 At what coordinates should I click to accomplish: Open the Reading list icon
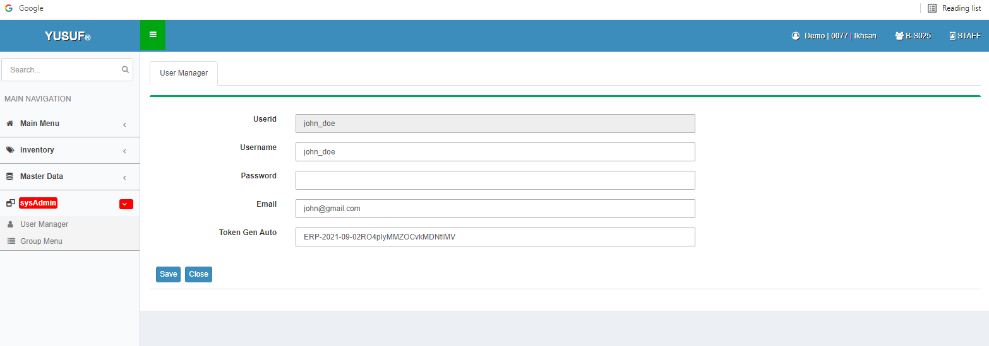[932, 8]
